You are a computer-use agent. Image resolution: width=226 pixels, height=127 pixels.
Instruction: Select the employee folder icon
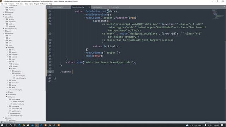click(x=11, y=64)
